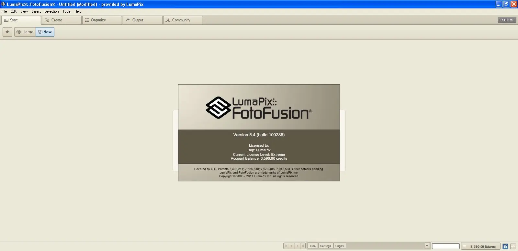Go to previous page arrow

pyautogui.click(x=292, y=246)
